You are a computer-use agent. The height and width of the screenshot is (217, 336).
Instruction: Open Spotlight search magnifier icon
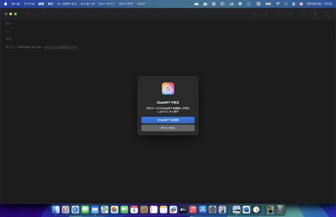(286, 4)
